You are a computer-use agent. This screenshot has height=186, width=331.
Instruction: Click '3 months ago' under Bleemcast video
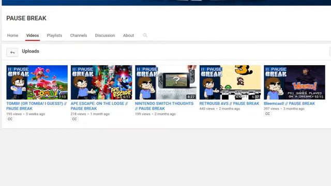click(294, 109)
